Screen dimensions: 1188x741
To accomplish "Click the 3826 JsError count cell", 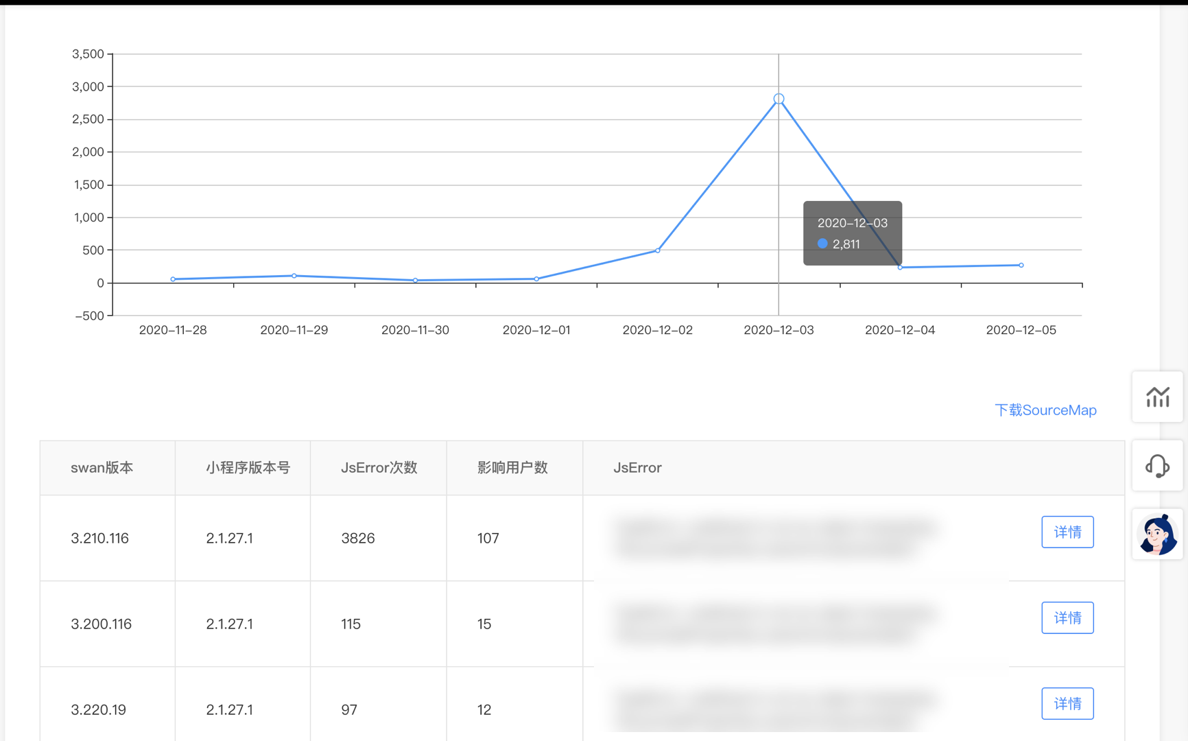I will point(358,539).
